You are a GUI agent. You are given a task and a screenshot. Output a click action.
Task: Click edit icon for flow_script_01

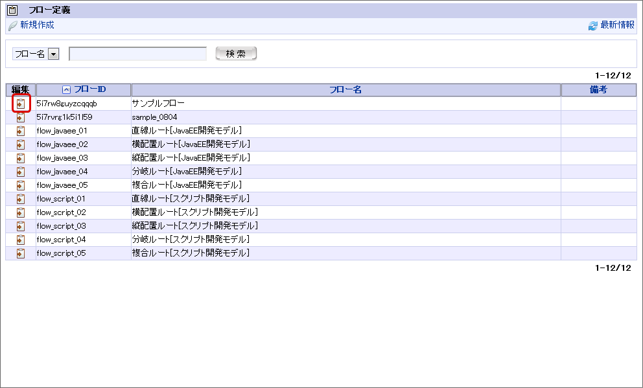tap(21, 199)
